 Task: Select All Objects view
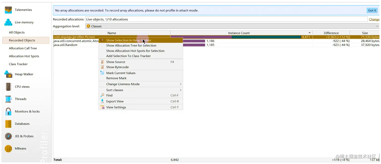click(x=17, y=32)
